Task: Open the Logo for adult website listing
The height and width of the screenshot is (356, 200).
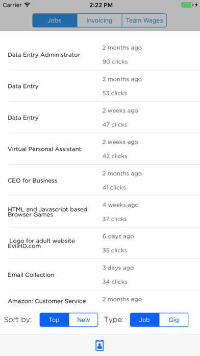Action: click(100, 243)
